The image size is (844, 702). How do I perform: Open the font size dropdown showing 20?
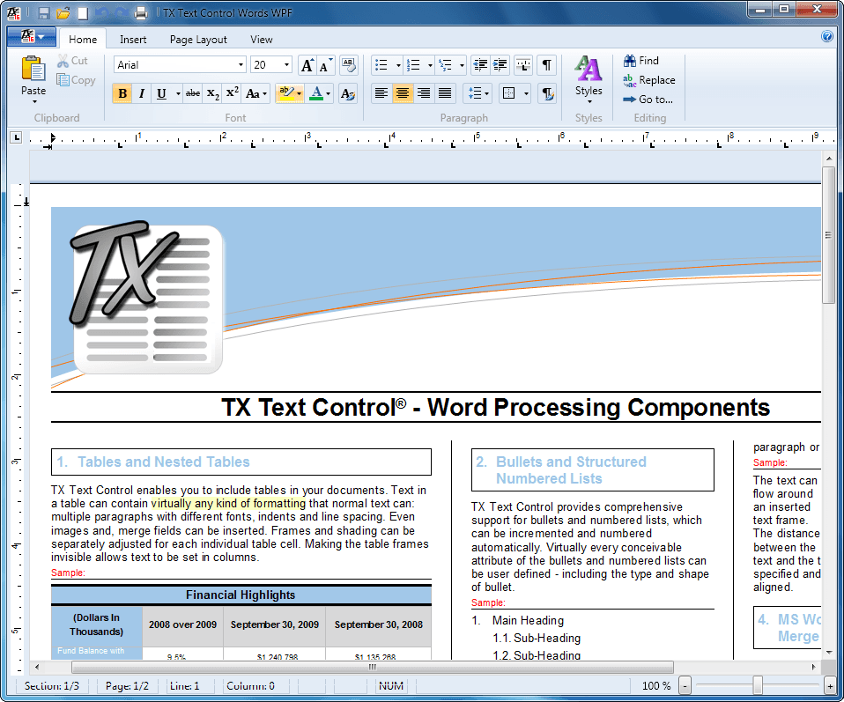(x=286, y=65)
